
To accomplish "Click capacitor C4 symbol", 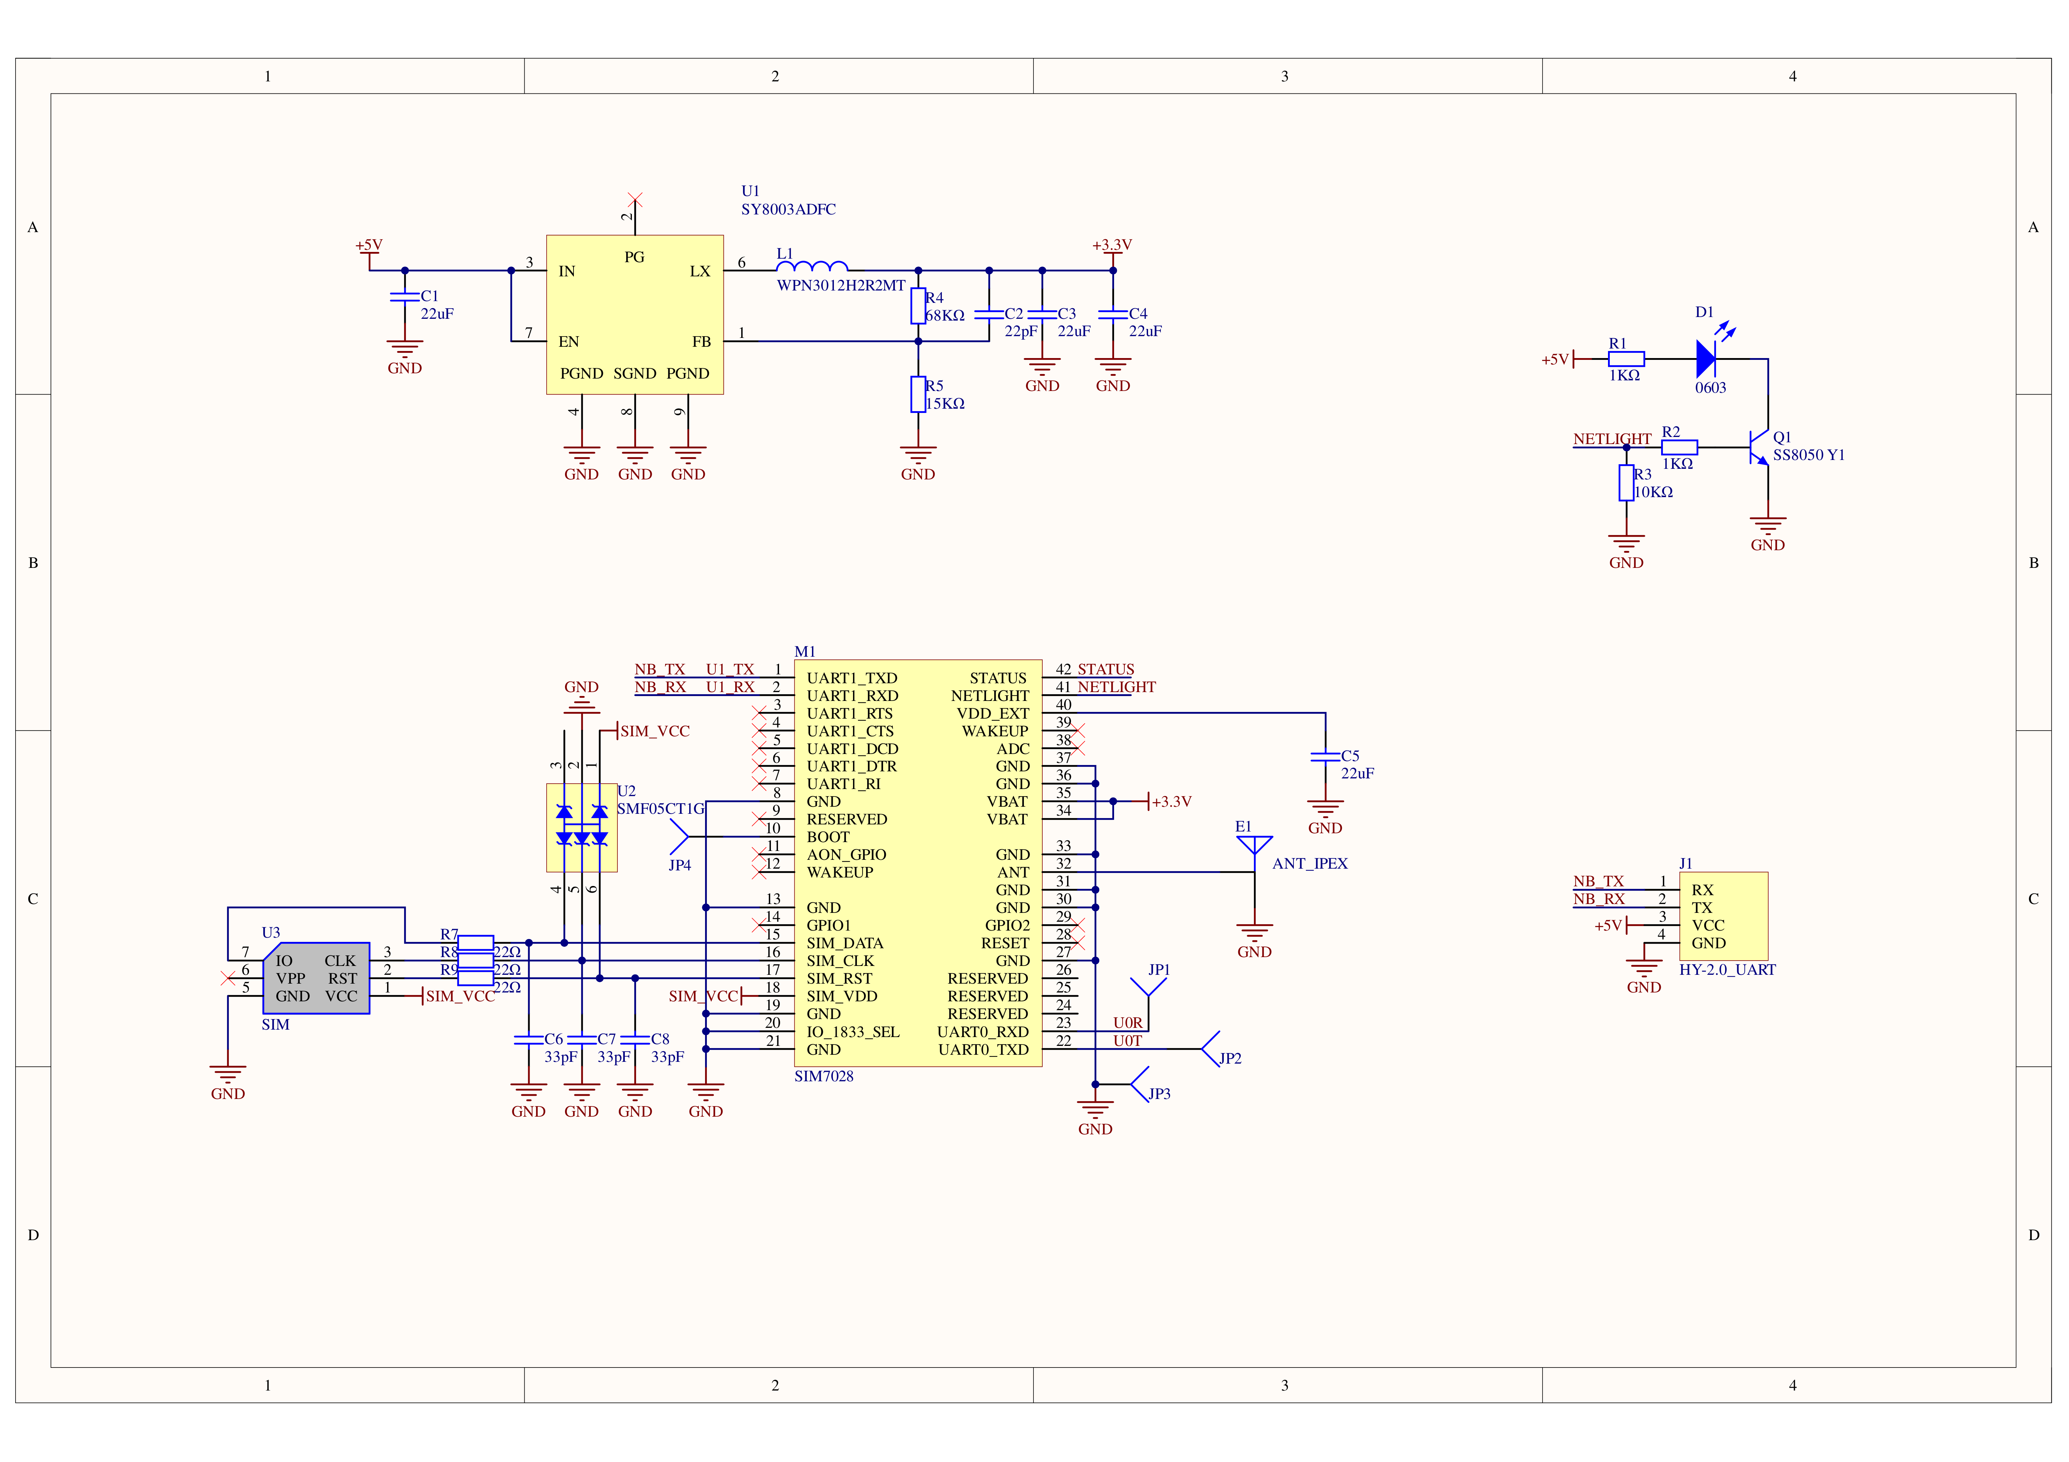I will (1113, 314).
